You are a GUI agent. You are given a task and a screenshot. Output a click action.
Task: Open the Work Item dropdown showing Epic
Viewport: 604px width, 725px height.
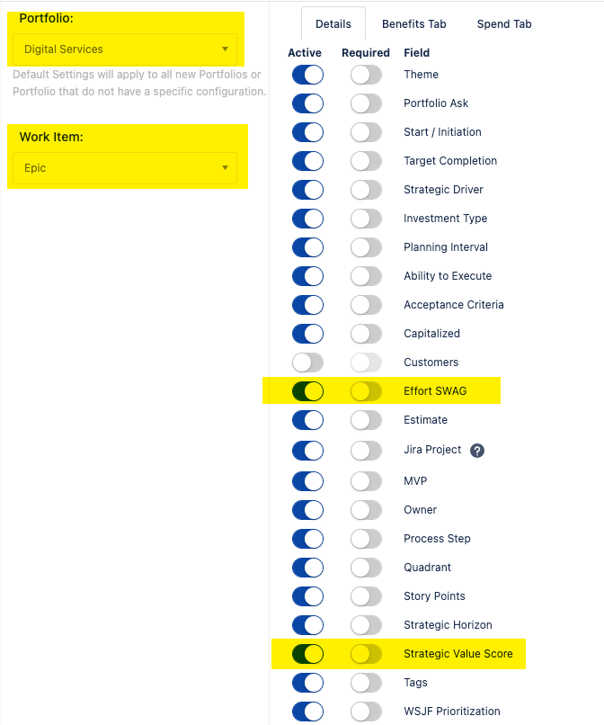click(x=123, y=168)
